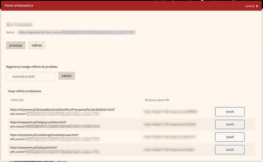Remove the DailyJoyLunchbox reflink with 'usuń'
Screen dimensions: 263x162
pos(230,124)
